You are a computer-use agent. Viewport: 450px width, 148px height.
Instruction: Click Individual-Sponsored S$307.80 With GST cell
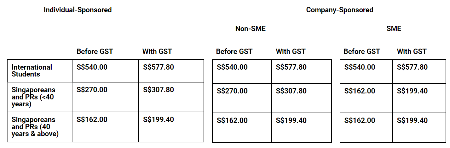tap(159, 90)
